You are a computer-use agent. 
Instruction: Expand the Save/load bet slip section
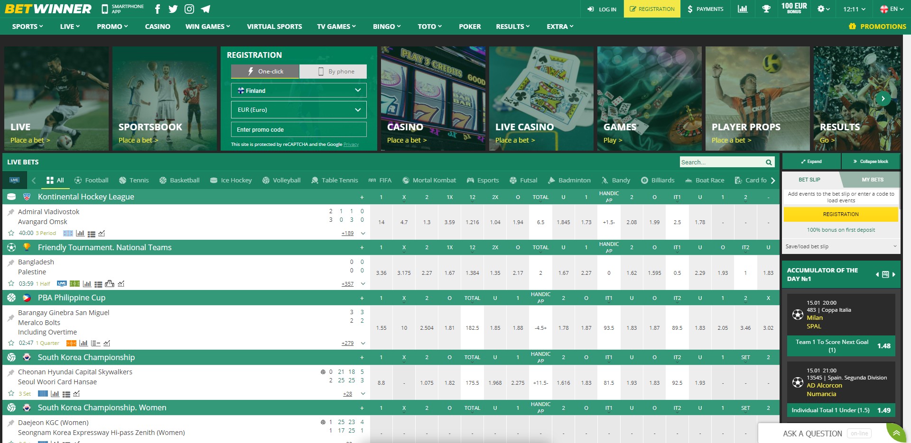click(841, 246)
